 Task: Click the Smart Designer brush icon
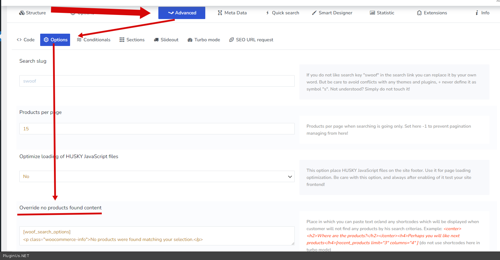(314, 13)
